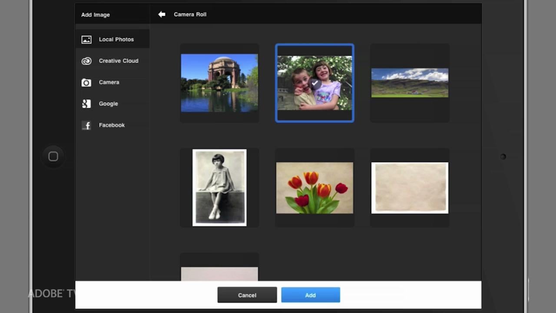556x313 pixels.
Task: Select the Palace of Fine Arts photo
Action: pos(219,83)
